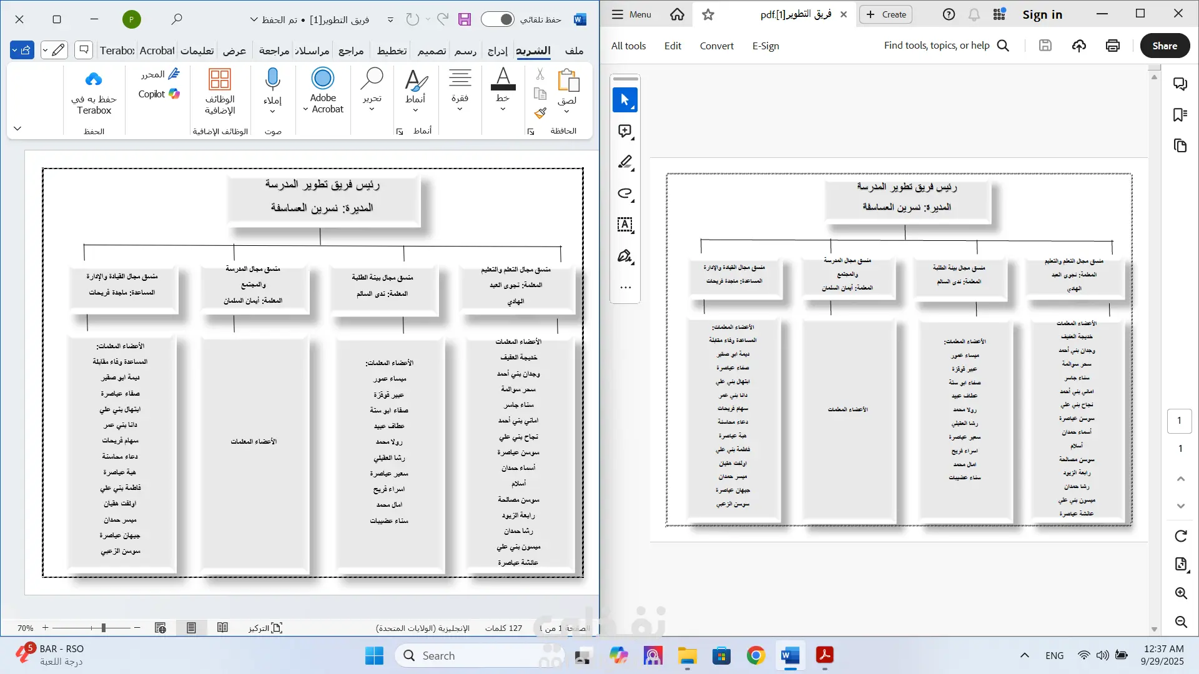This screenshot has height=674, width=1199.
Task: Adjust the Word zoom slider handle
Action: (x=104, y=628)
